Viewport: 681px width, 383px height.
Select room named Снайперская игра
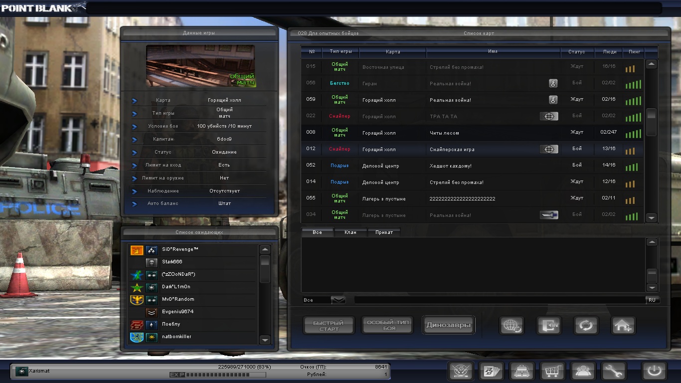pyautogui.click(x=473, y=149)
